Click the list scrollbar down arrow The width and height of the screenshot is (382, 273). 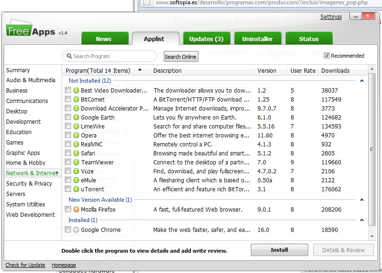point(372,236)
